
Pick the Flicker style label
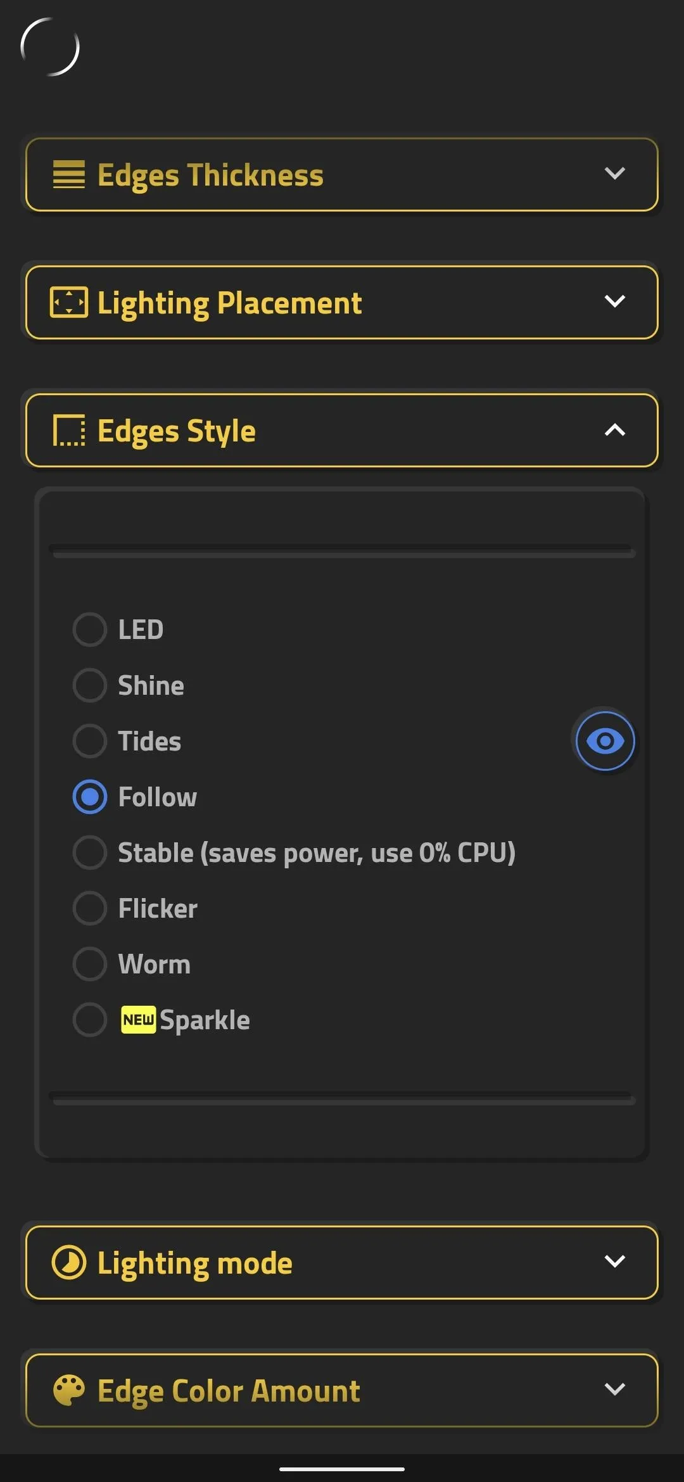pyautogui.click(x=158, y=908)
